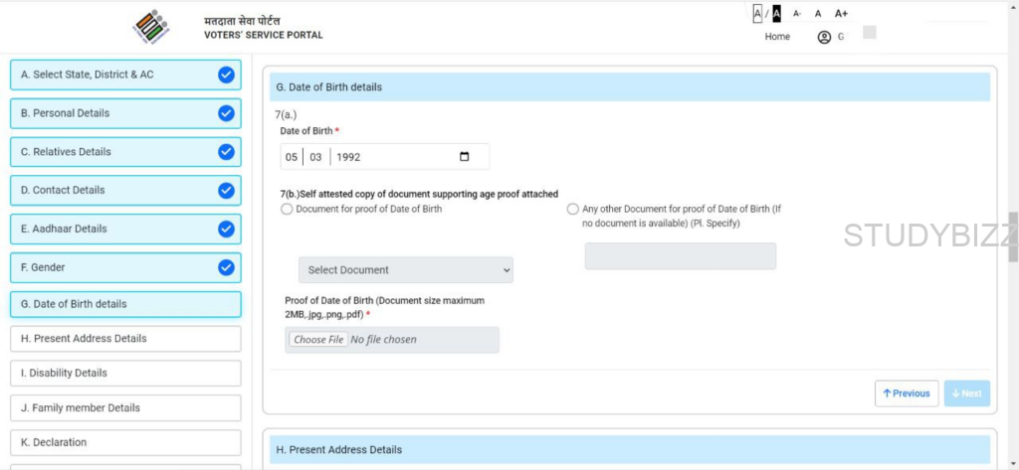This screenshot has height=470, width=1019.
Task: Switch to the light contrast theme icon
Action: [757, 13]
